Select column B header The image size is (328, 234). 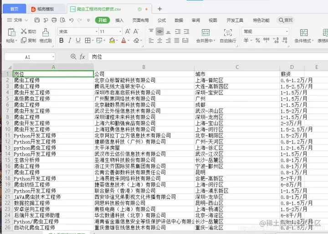pos(143,67)
